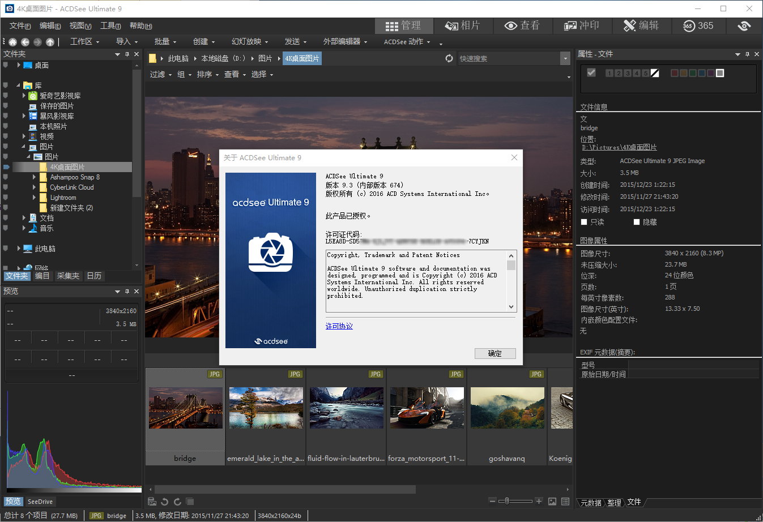Switch to Edit mode (编辑)

tap(641, 25)
